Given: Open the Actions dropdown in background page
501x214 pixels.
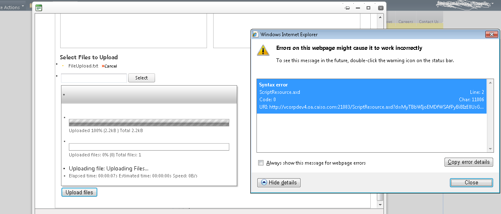Looking at the screenshot, I should pyautogui.click(x=12, y=7).
